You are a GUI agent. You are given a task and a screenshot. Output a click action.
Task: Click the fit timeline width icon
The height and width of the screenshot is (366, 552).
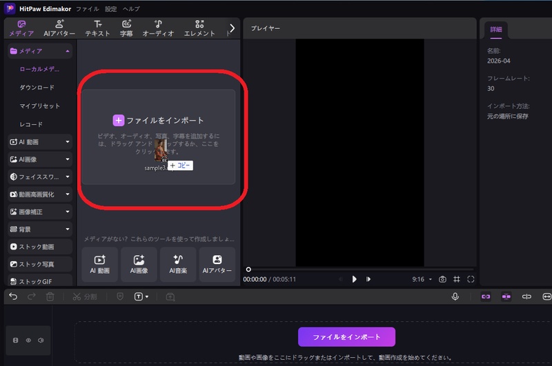(546, 297)
